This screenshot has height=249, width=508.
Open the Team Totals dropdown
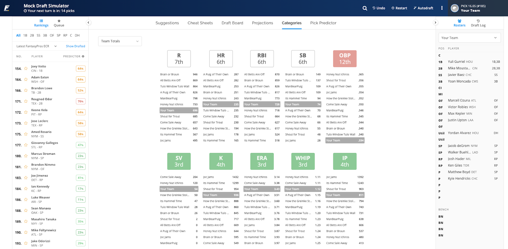coord(120,41)
